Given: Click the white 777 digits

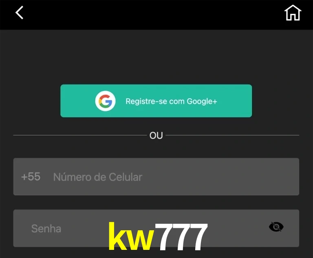Looking at the screenshot, I should pos(181,237).
